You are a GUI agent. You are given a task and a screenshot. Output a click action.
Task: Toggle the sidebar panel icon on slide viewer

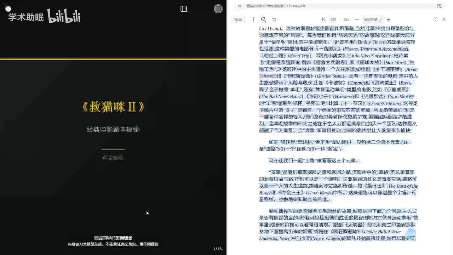(183, 9)
